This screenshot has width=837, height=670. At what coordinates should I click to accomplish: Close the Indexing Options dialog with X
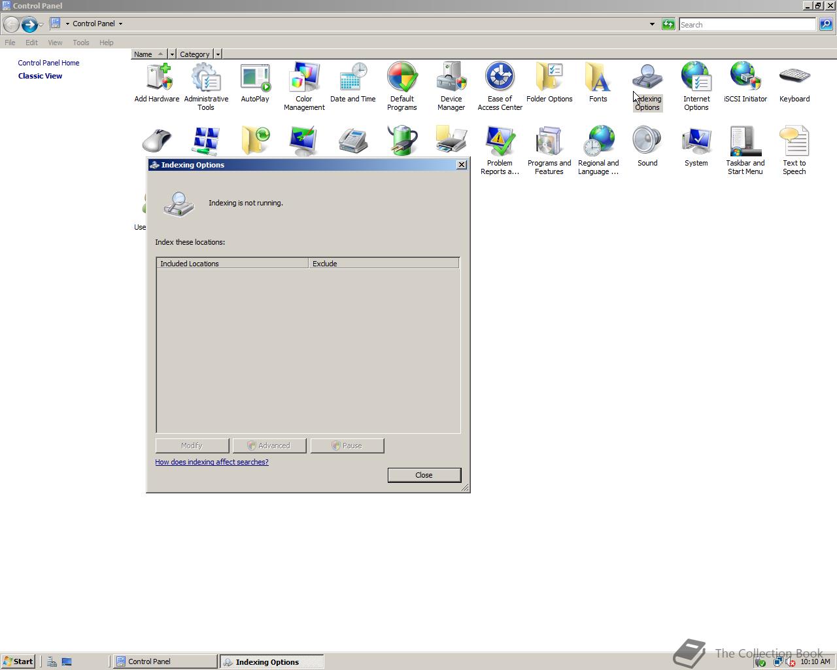tap(461, 165)
